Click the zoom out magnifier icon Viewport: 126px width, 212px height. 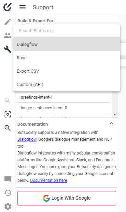point(8,128)
